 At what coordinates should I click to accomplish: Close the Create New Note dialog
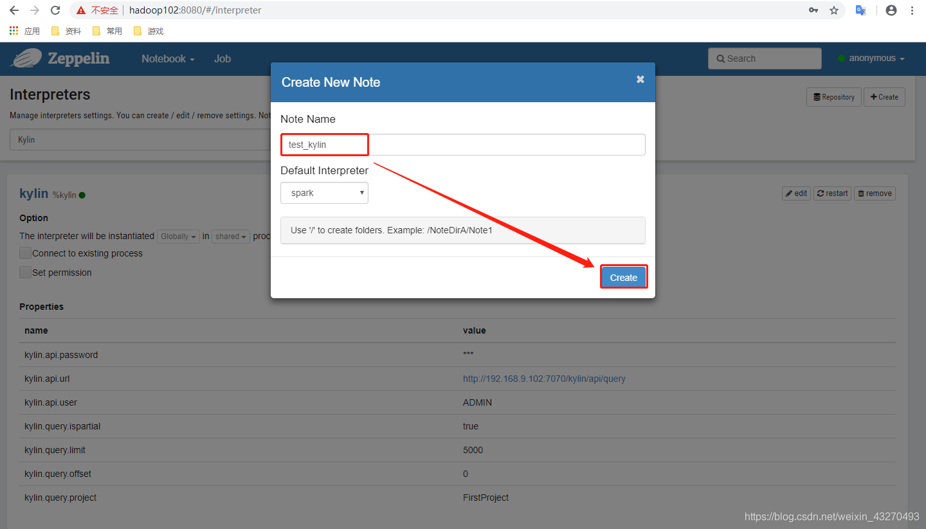click(x=640, y=79)
